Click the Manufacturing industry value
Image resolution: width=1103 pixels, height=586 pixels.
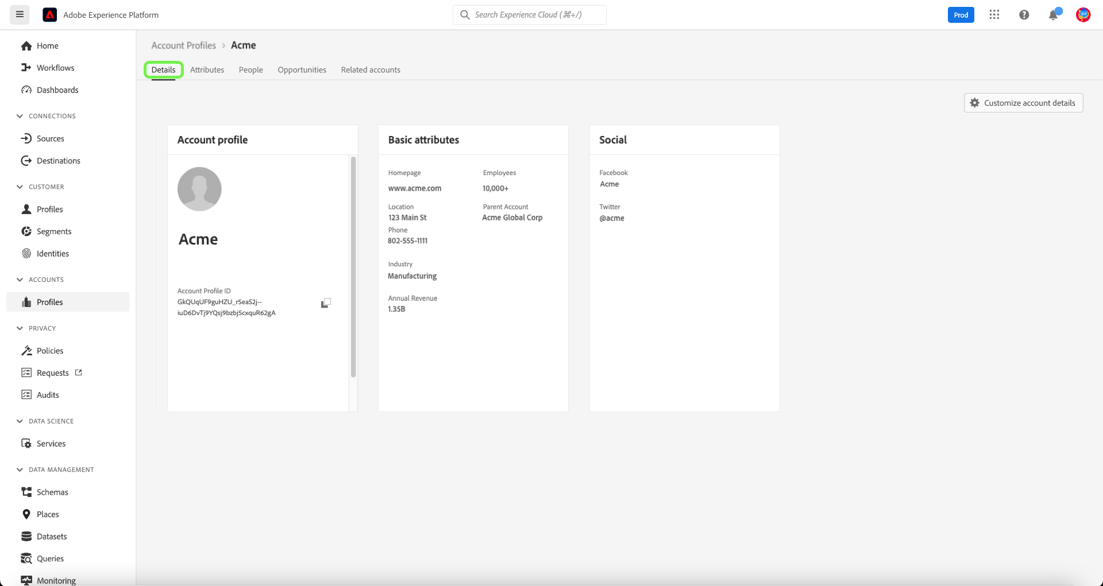(412, 276)
